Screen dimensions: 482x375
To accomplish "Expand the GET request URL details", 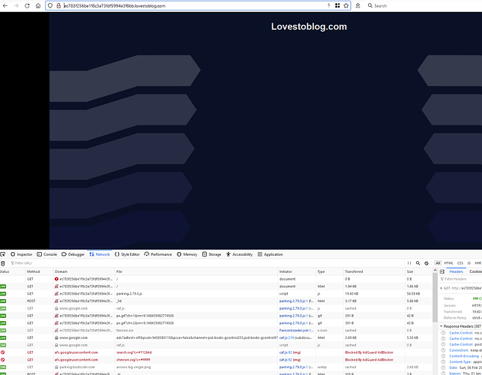I will 441,288.
